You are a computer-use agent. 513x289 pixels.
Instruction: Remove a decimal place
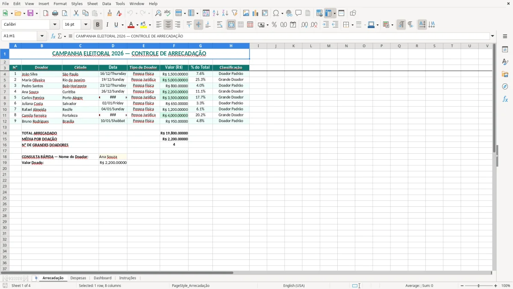point(314,25)
